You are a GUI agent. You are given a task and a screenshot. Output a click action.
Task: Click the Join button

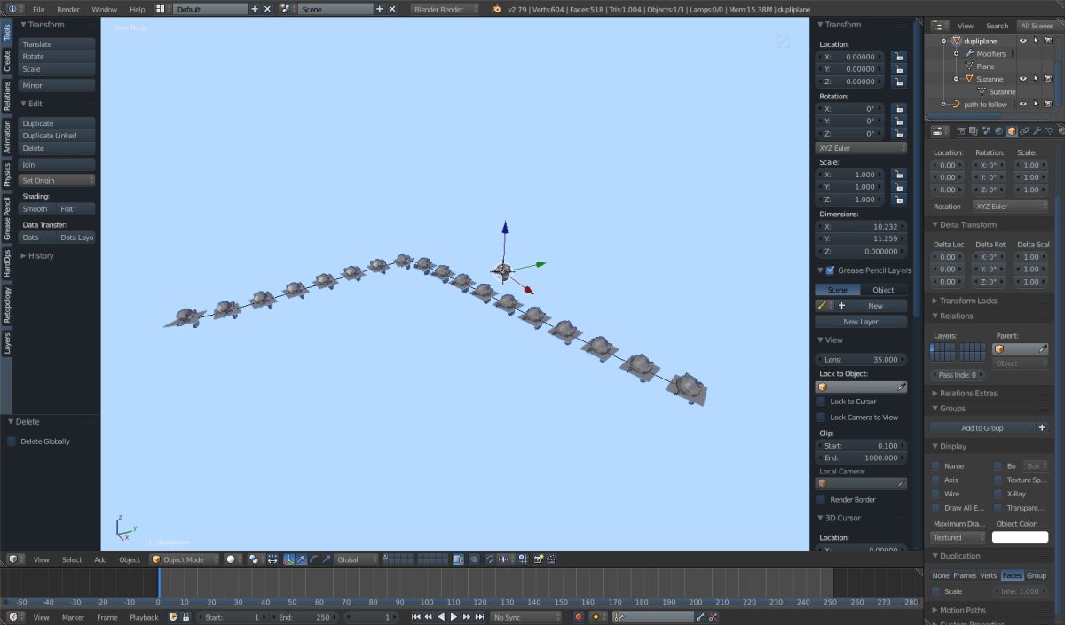tap(57, 164)
